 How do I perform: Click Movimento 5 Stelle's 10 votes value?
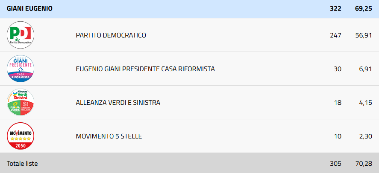click(337, 136)
